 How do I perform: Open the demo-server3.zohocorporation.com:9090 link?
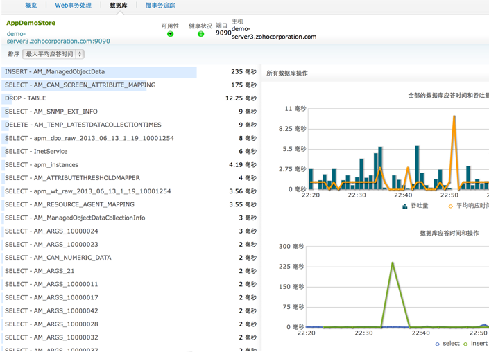click(58, 37)
